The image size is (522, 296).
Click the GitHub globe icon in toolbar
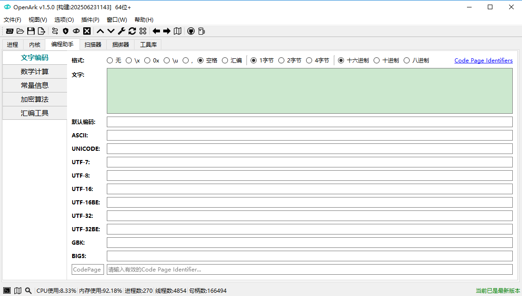click(190, 31)
